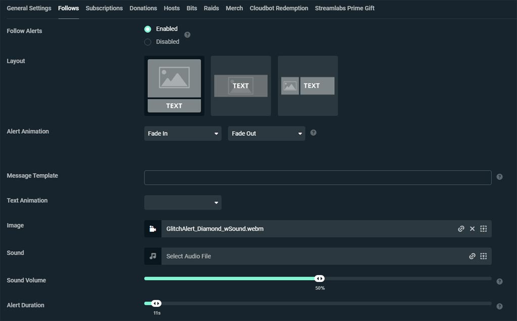Choose the image-beside-text layout

tap(307, 86)
